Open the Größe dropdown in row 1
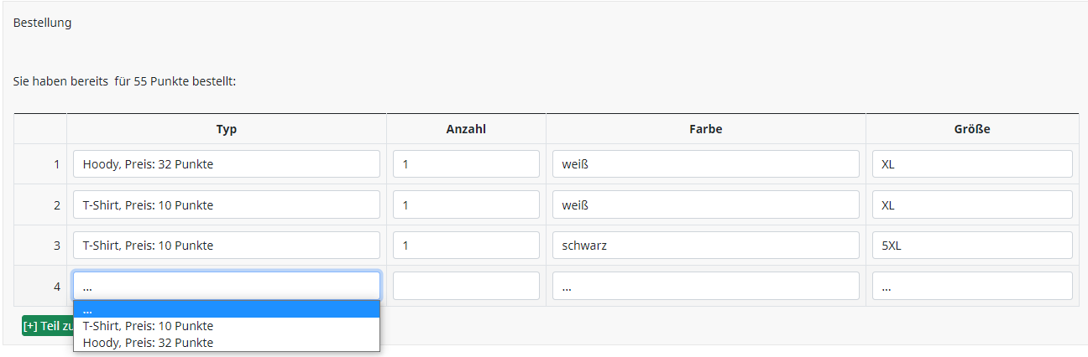The image size is (1088, 357). 972,164
